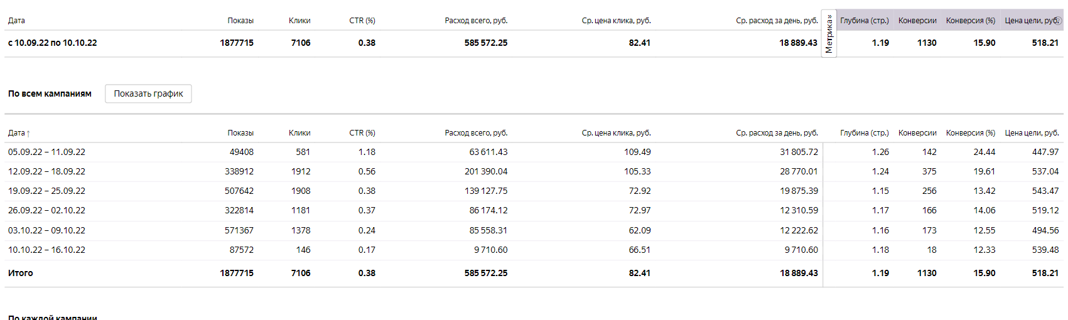The height and width of the screenshot is (320, 1068).
Task: Sort campaigns table by Ср. расход за день
Action: 777,133
